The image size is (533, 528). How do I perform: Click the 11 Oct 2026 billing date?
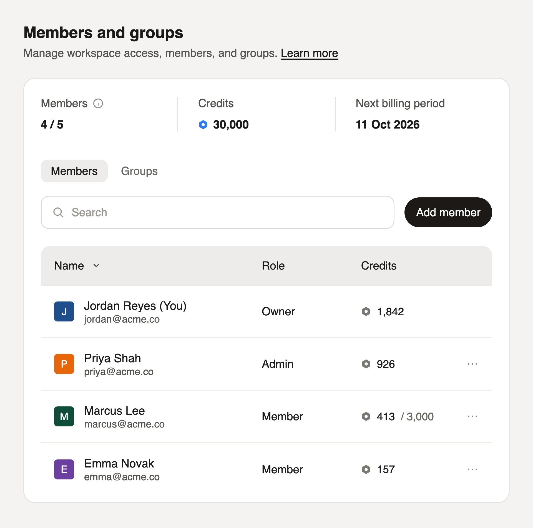(x=388, y=125)
